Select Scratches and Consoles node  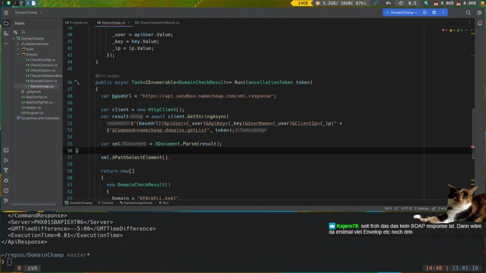38,118
